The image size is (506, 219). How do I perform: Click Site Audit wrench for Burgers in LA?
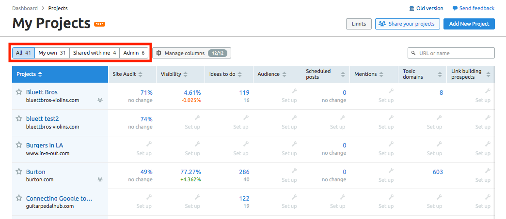[x=149, y=144]
